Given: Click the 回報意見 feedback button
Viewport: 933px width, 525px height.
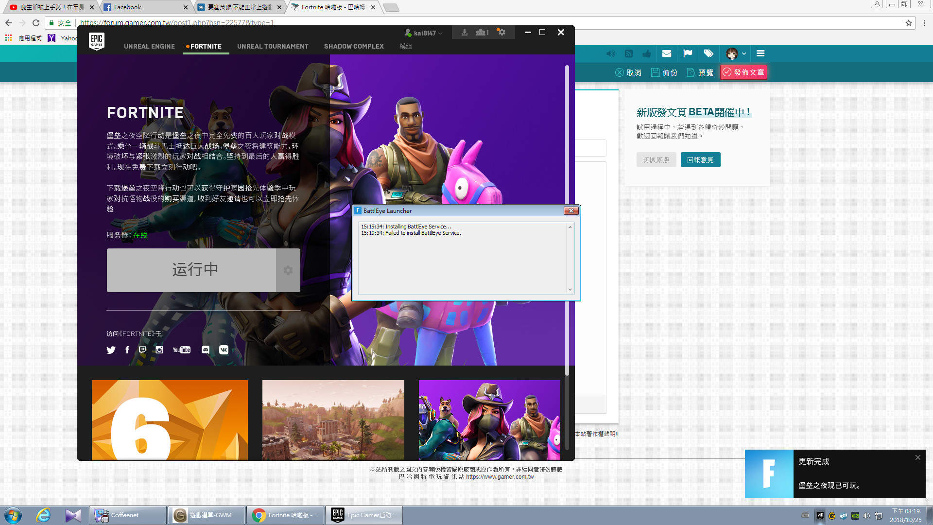Looking at the screenshot, I should coord(700,160).
